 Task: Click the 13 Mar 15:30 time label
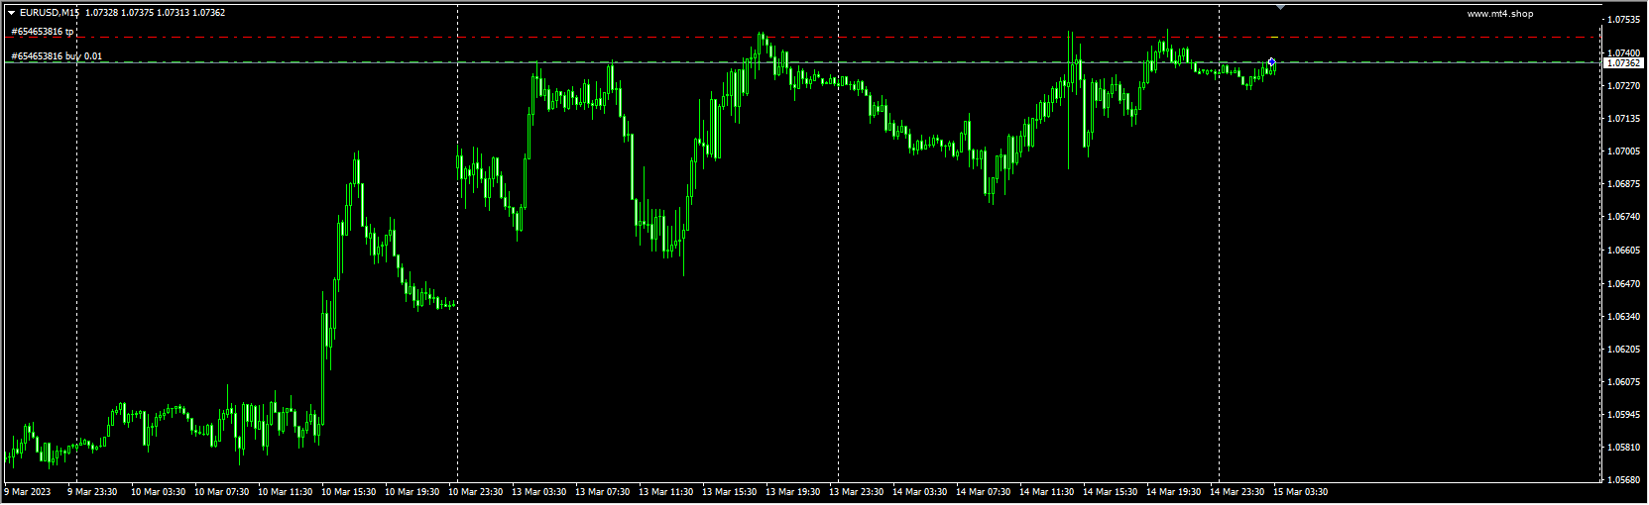tap(729, 492)
